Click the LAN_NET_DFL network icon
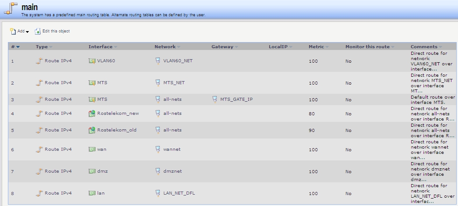This screenshot has height=206, width=458. [158, 193]
